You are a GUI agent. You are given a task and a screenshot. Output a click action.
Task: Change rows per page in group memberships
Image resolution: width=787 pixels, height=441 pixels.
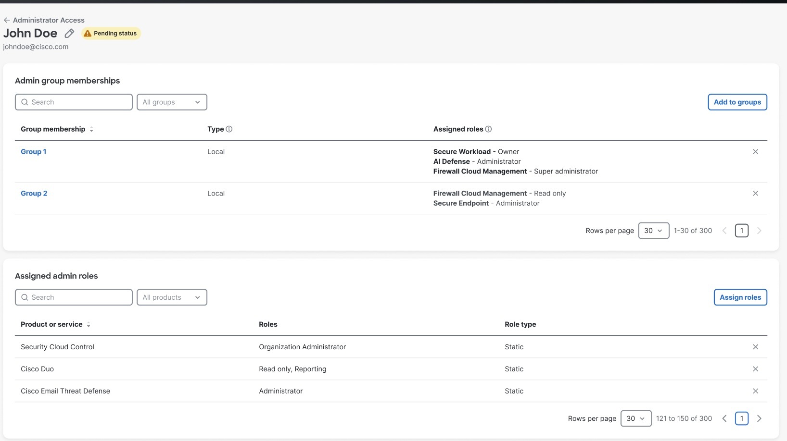pyautogui.click(x=653, y=231)
